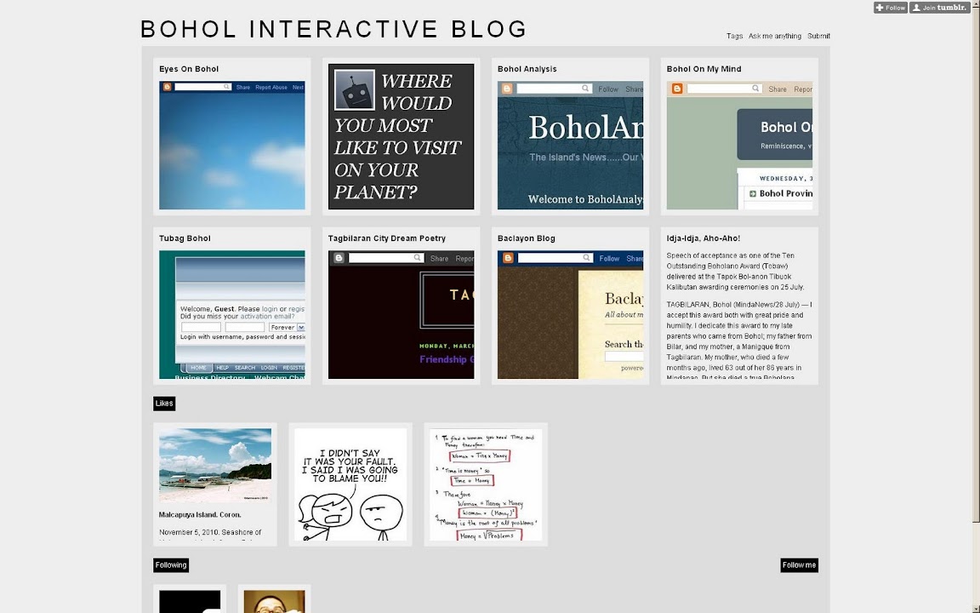Click the Blogger search field in Bohol Analysis thumbnail
980x613 pixels.
(554, 89)
